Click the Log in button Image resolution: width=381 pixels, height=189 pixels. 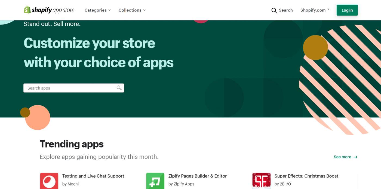(347, 10)
